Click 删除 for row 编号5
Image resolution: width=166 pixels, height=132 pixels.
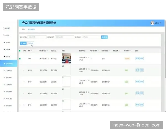[x=142, y=105]
